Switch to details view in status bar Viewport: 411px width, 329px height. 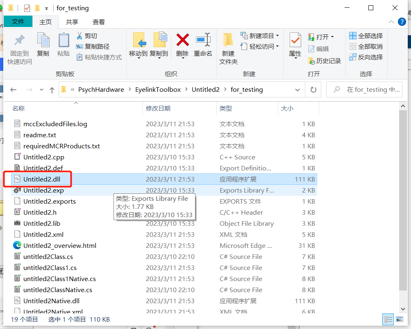click(388, 319)
